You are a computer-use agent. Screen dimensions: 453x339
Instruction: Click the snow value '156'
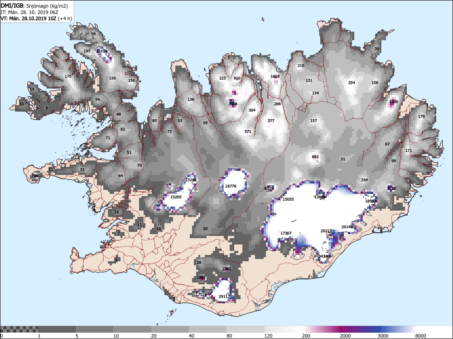tap(131, 80)
